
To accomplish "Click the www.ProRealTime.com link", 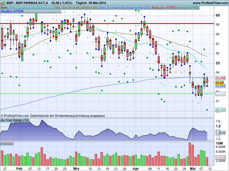I will (x=210, y=3).
